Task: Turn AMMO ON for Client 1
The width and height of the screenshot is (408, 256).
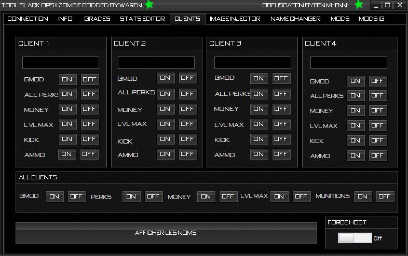Action: 67,154
